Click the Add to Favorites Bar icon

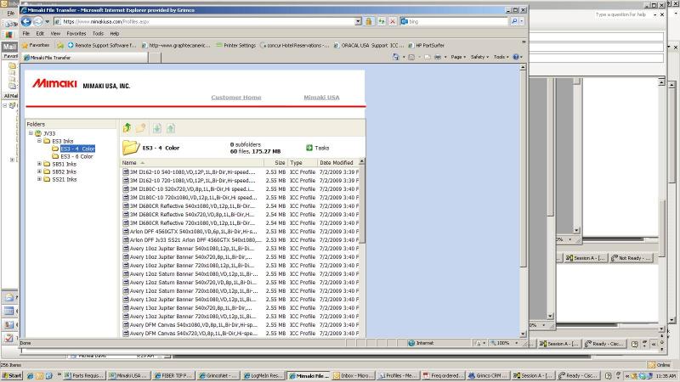click(x=60, y=45)
